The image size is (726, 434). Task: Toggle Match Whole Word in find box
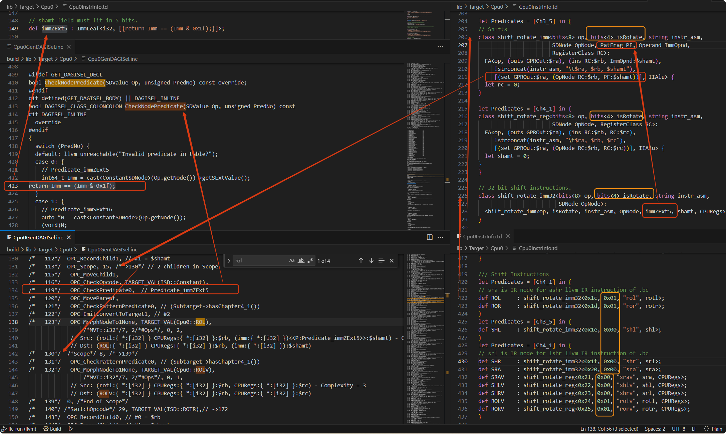(x=301, y=260)
